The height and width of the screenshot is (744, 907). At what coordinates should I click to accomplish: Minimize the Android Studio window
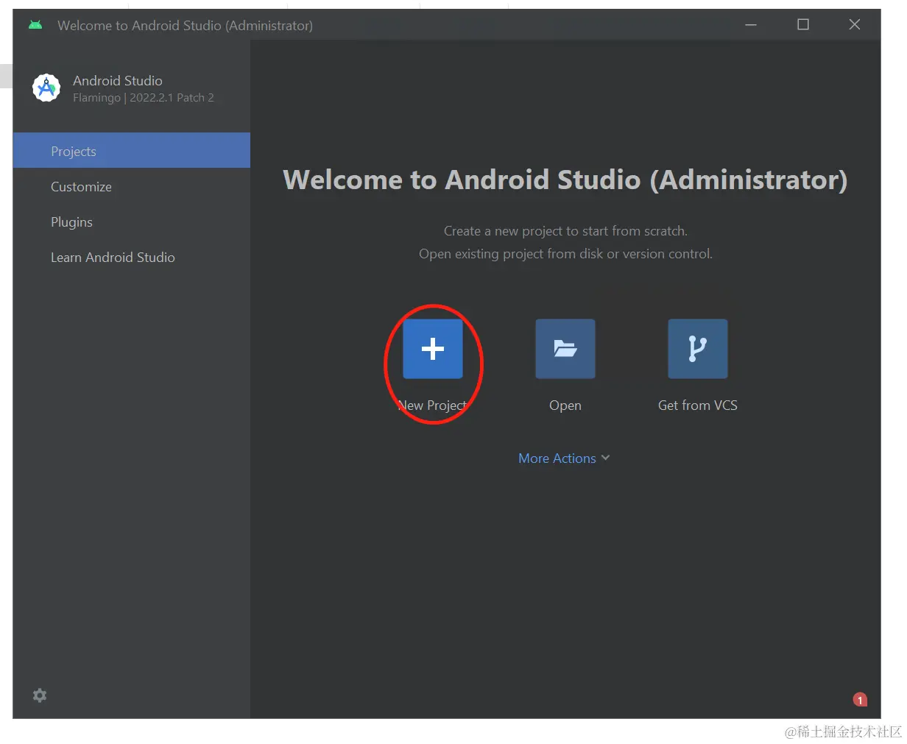[751, 25]
